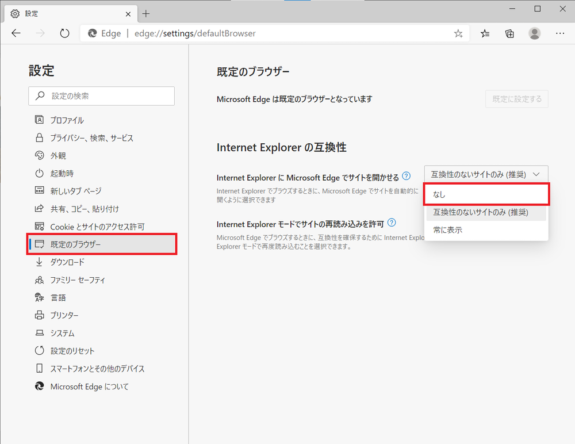Click the power icon for 起動時
Viewport: 575px width, 444px height.
[39, 173]
